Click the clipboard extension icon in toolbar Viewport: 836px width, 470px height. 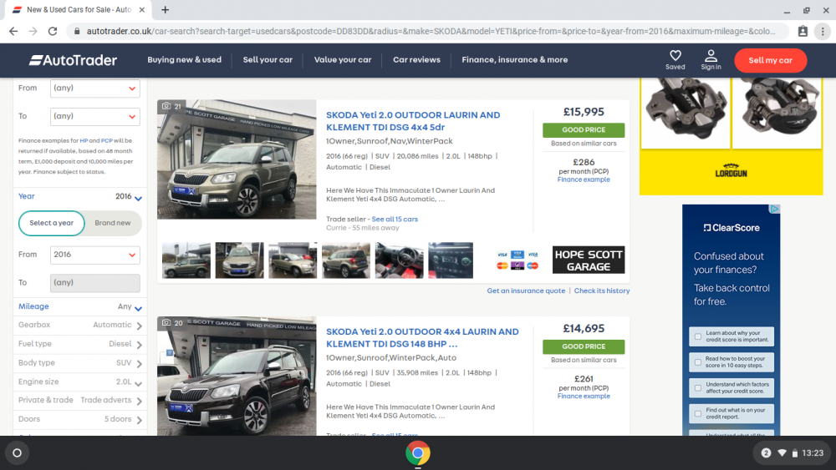pyautogui.click(x=803, y=32)
